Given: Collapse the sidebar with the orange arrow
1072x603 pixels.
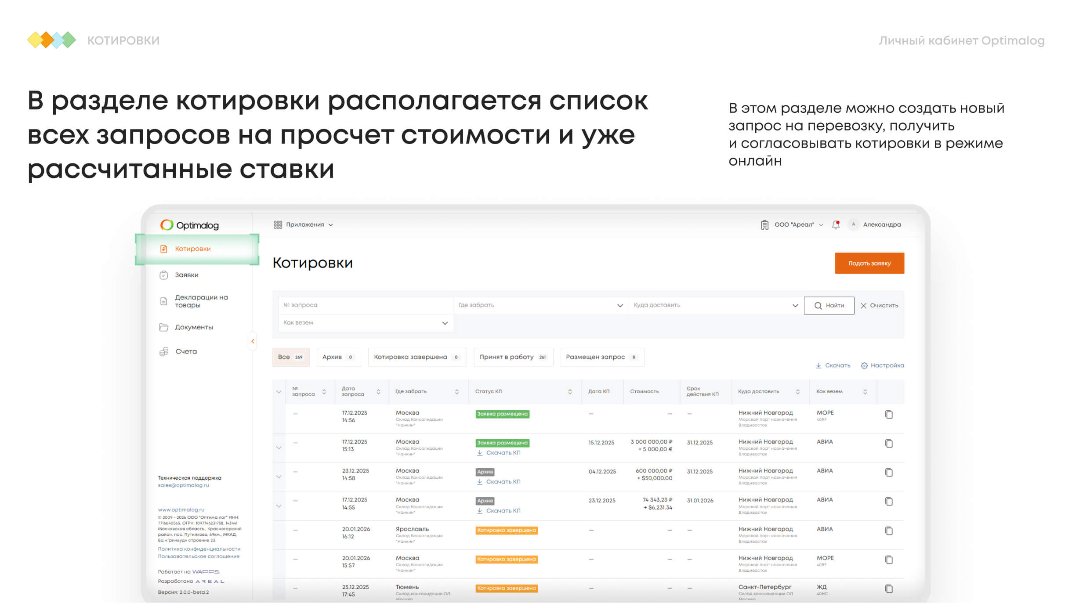Looking at the screenshot, I should tap(253, 341).
